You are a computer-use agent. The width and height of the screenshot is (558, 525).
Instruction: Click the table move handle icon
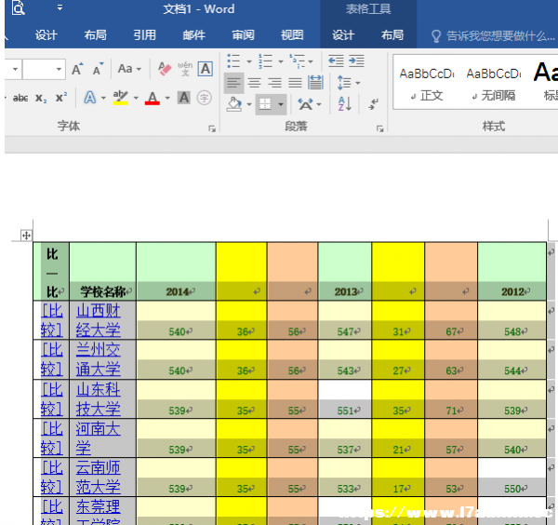tap(26, 236)
